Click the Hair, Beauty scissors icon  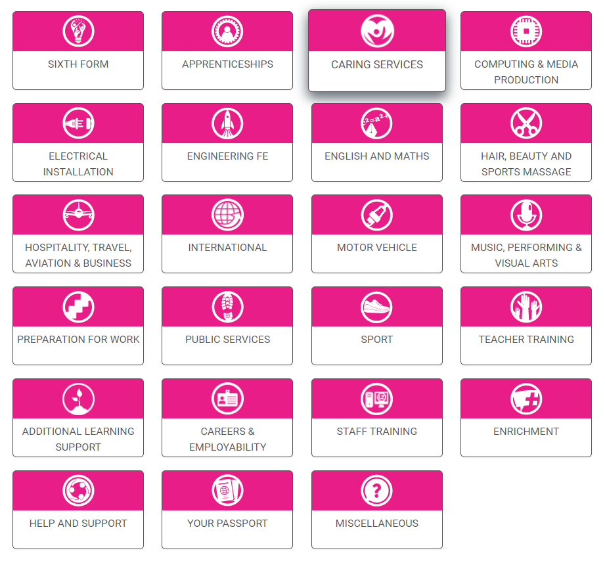click(526, 123)
